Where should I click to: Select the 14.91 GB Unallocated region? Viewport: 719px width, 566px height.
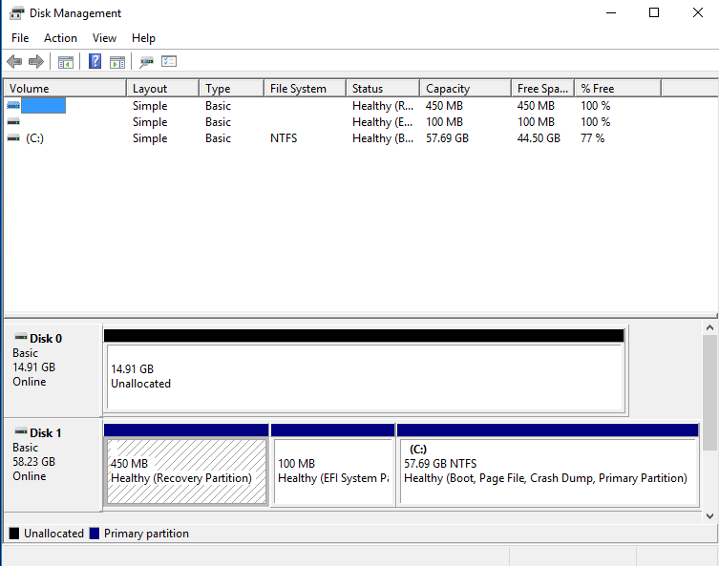365,376
